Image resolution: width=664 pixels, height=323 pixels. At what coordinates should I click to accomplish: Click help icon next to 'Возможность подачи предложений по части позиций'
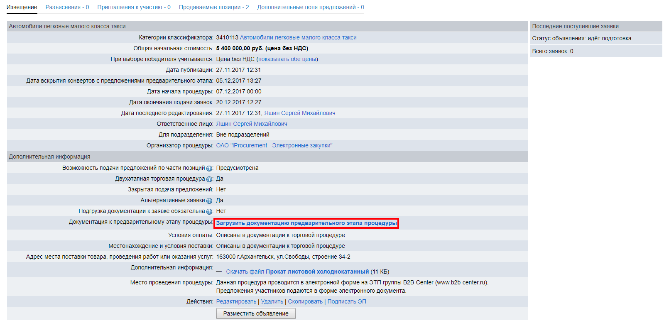tap(209, 169)
